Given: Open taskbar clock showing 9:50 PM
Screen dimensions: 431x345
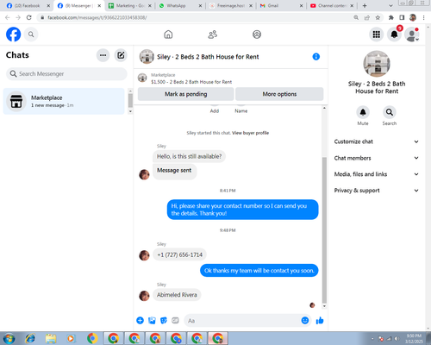Looking at the screenshot, I should (414, 339).
